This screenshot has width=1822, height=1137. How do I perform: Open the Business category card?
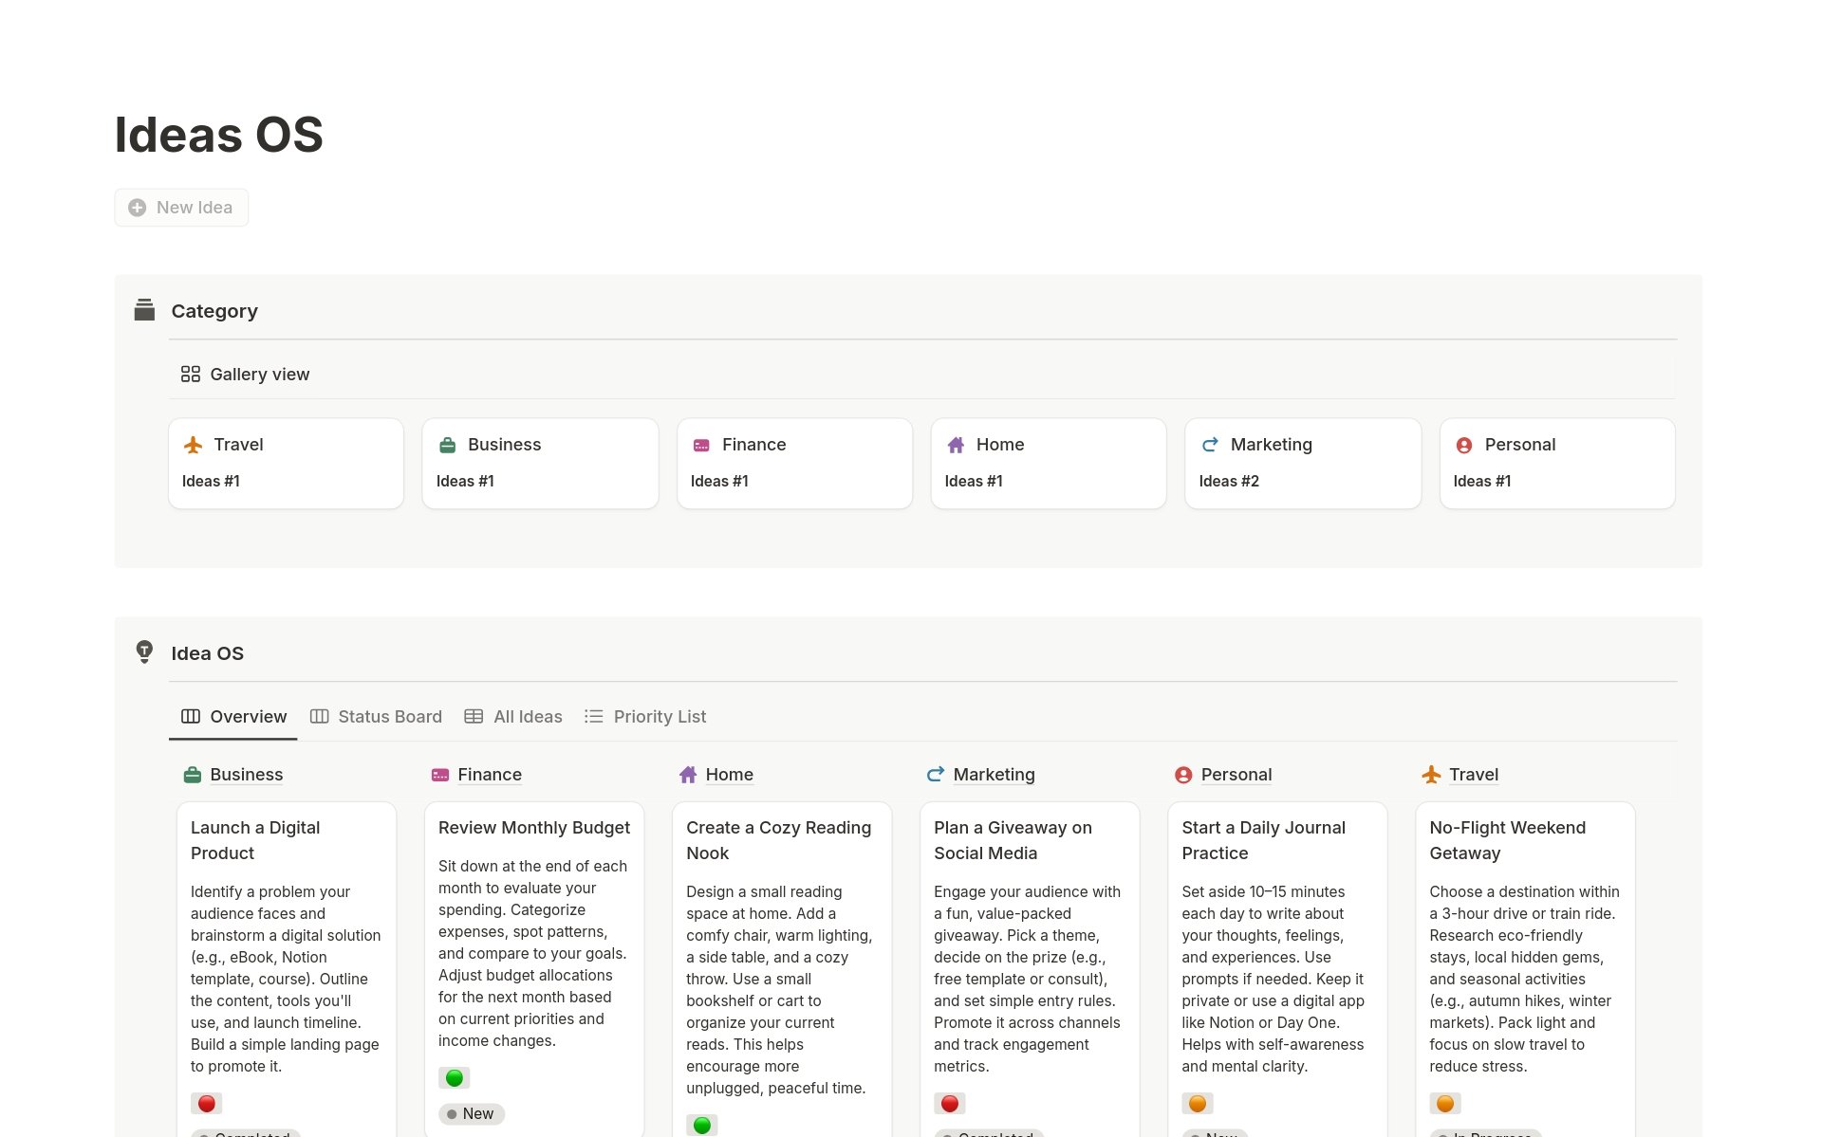click(x=541, y=464)
